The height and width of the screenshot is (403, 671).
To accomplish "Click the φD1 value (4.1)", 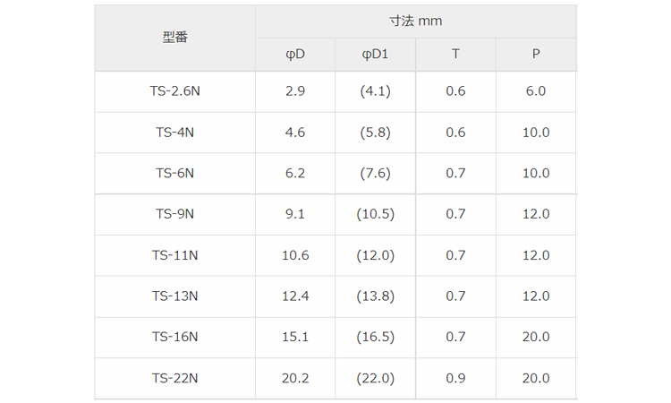I will [376, 91].
